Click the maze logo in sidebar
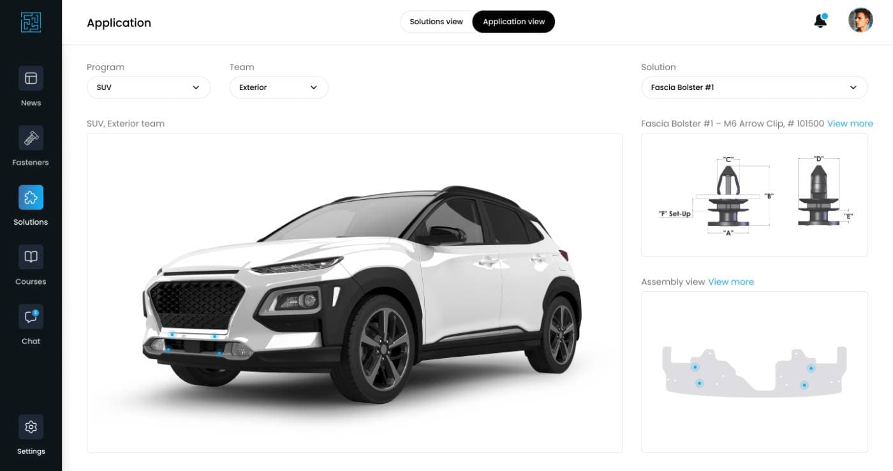Screen dimensions: 893x471 [31, 22]
